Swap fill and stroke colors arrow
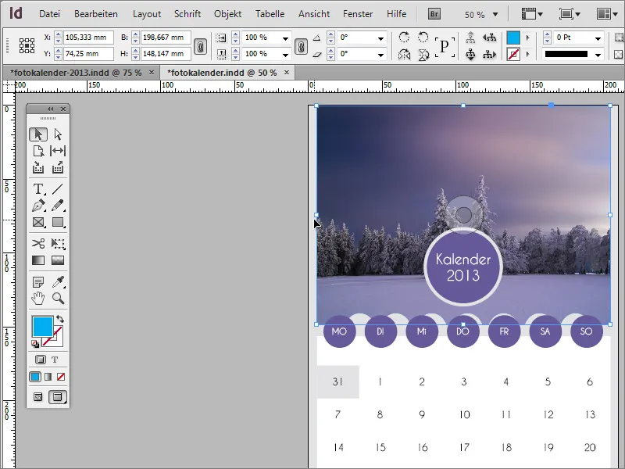The height and width of the screenshot is (469, 625). 60,319
